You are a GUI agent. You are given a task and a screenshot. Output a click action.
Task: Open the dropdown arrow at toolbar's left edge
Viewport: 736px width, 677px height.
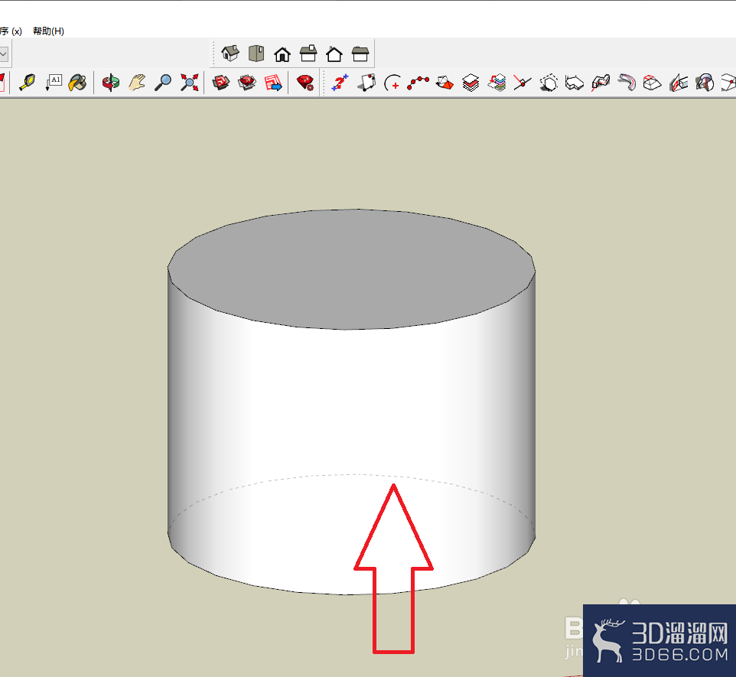coord(4,54)
